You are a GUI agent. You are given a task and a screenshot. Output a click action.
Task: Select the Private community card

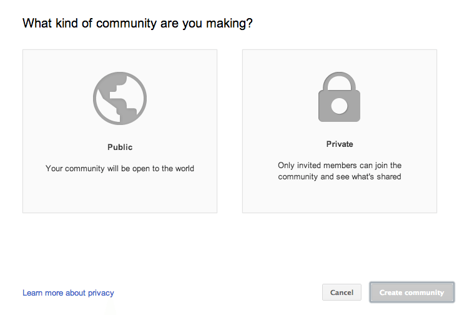pos(340,131)
